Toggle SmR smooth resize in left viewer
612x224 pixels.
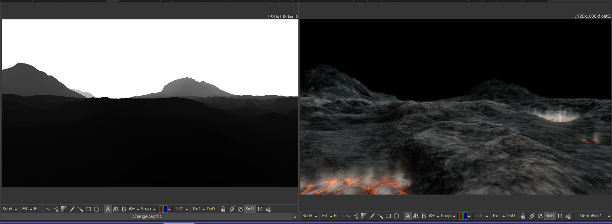coord(250,209)
